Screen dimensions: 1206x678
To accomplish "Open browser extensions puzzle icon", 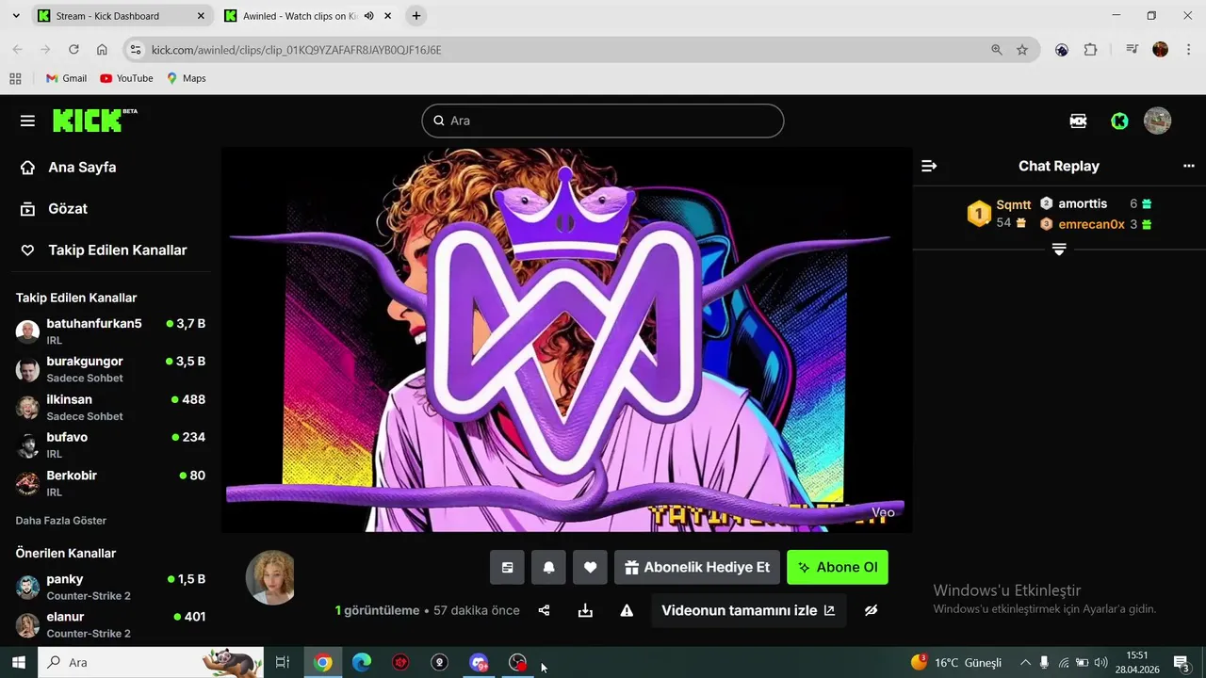I will (x=1090, y=50).
